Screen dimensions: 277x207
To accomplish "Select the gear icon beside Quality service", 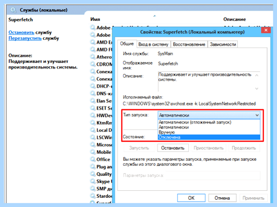I will (x=93, y=174).
